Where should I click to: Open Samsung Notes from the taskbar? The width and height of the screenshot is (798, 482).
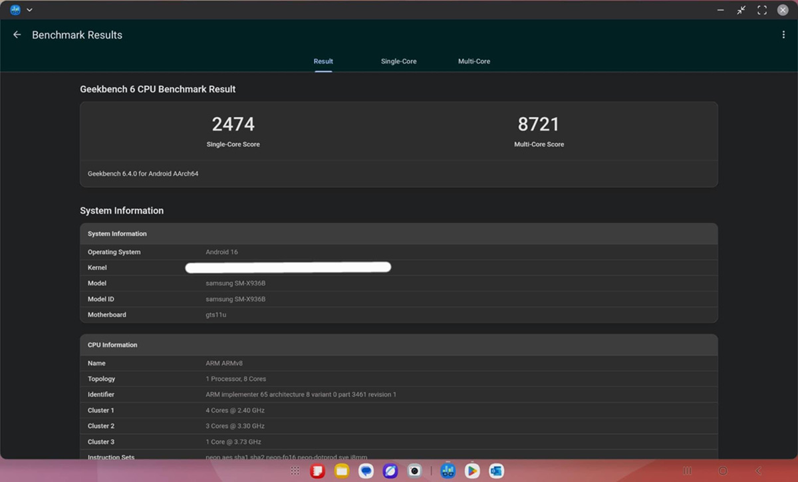[317, 471]
